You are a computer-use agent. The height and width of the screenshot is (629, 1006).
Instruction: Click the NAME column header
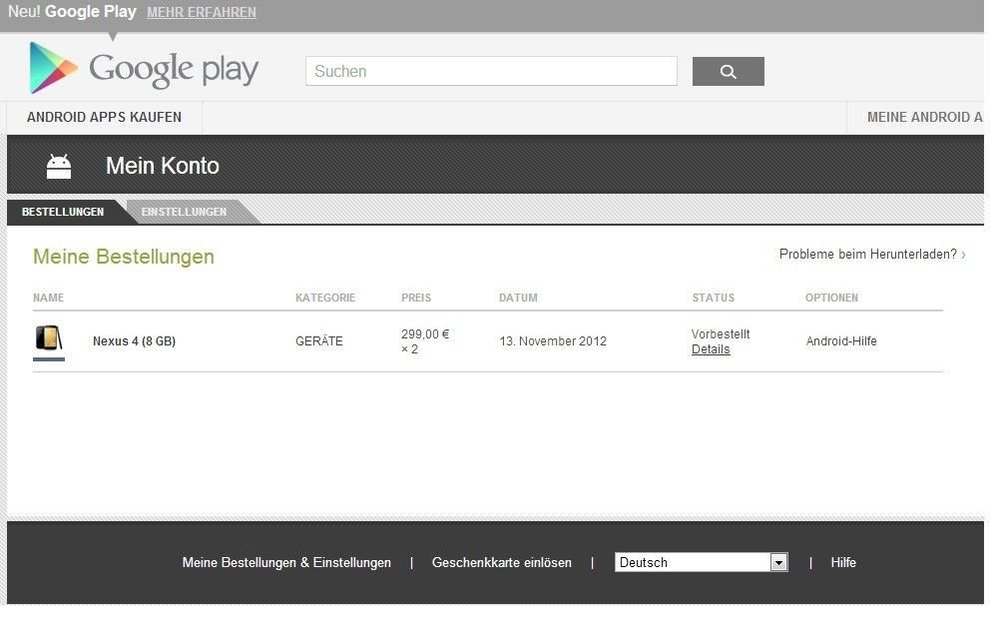click(x=48, y=298)
